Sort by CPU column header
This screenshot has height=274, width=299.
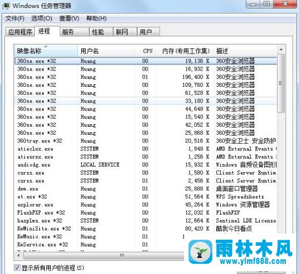[145, 51]
